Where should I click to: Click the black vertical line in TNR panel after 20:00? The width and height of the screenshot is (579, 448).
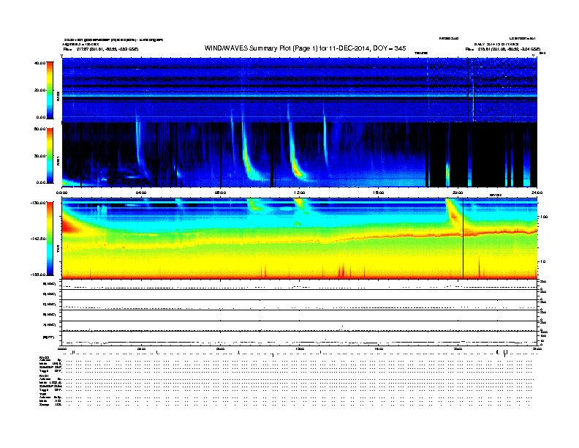tap(463, 239)
